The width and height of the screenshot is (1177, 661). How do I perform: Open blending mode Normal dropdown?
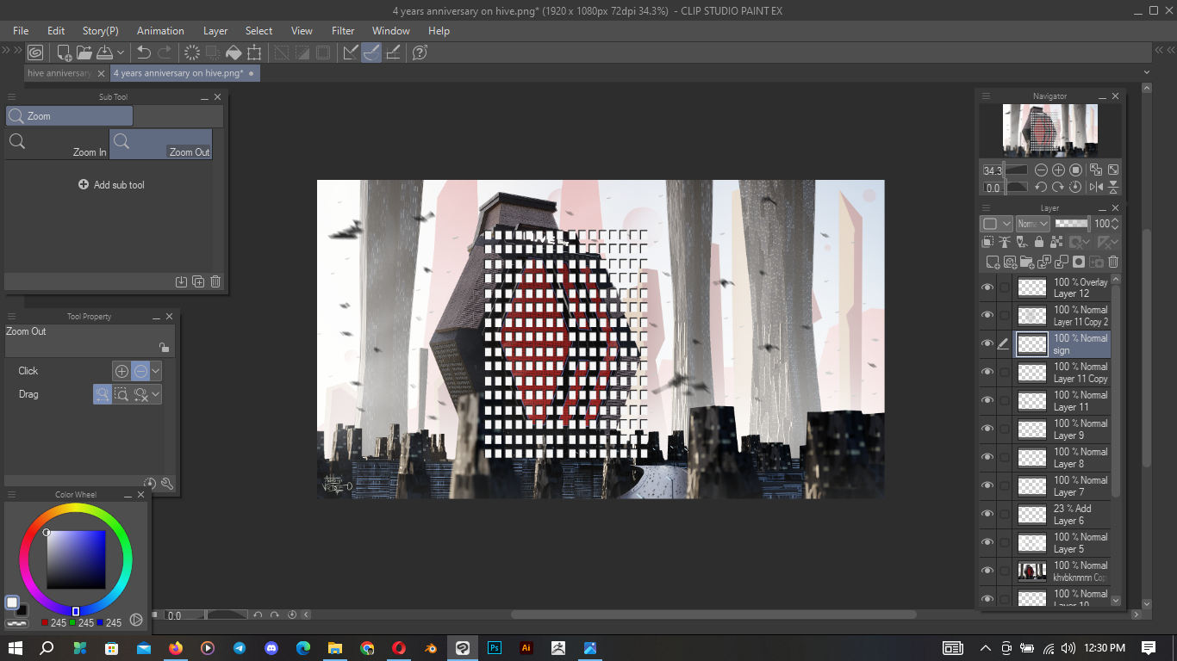pyautogui.click(x=1032, y=224)
